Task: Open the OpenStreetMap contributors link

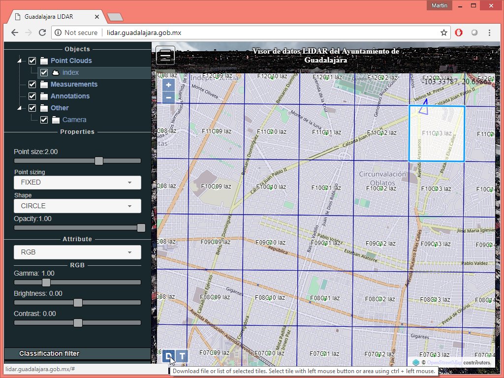Action: coord(444,363)
